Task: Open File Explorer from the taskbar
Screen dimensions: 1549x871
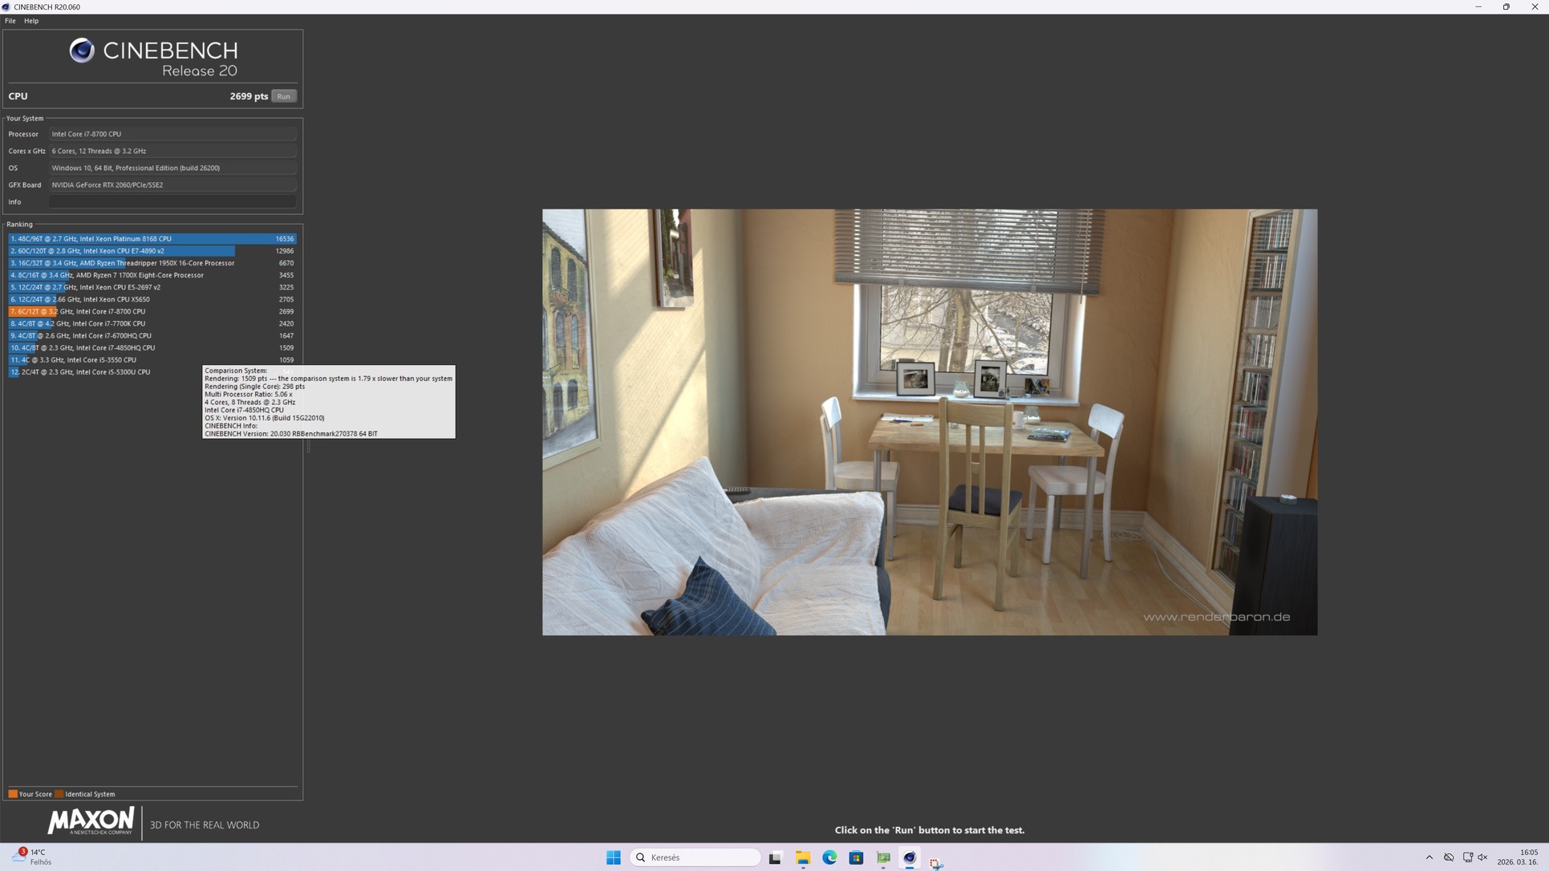Action: (x=802, y=857)
